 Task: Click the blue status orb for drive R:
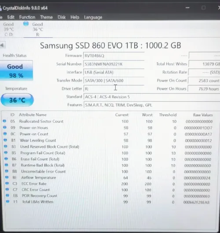pyautogui.click(x=26, y=24)
